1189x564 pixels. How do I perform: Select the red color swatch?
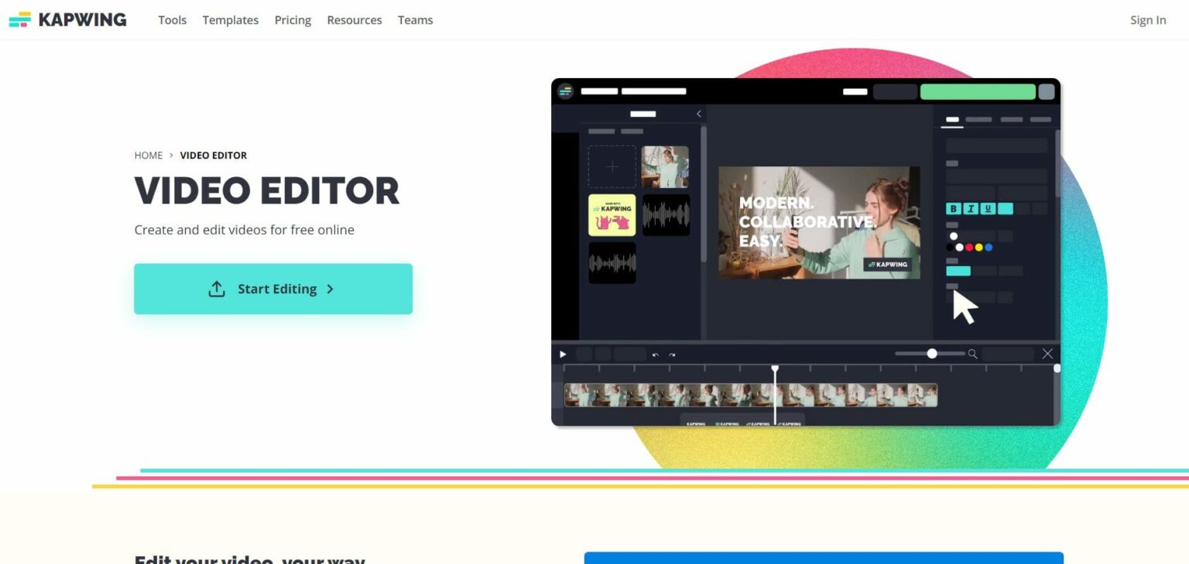(x=968, y=248)
